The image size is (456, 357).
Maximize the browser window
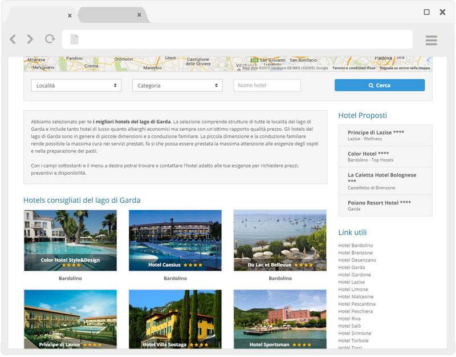pyautogui.click(x=426, y=12)
